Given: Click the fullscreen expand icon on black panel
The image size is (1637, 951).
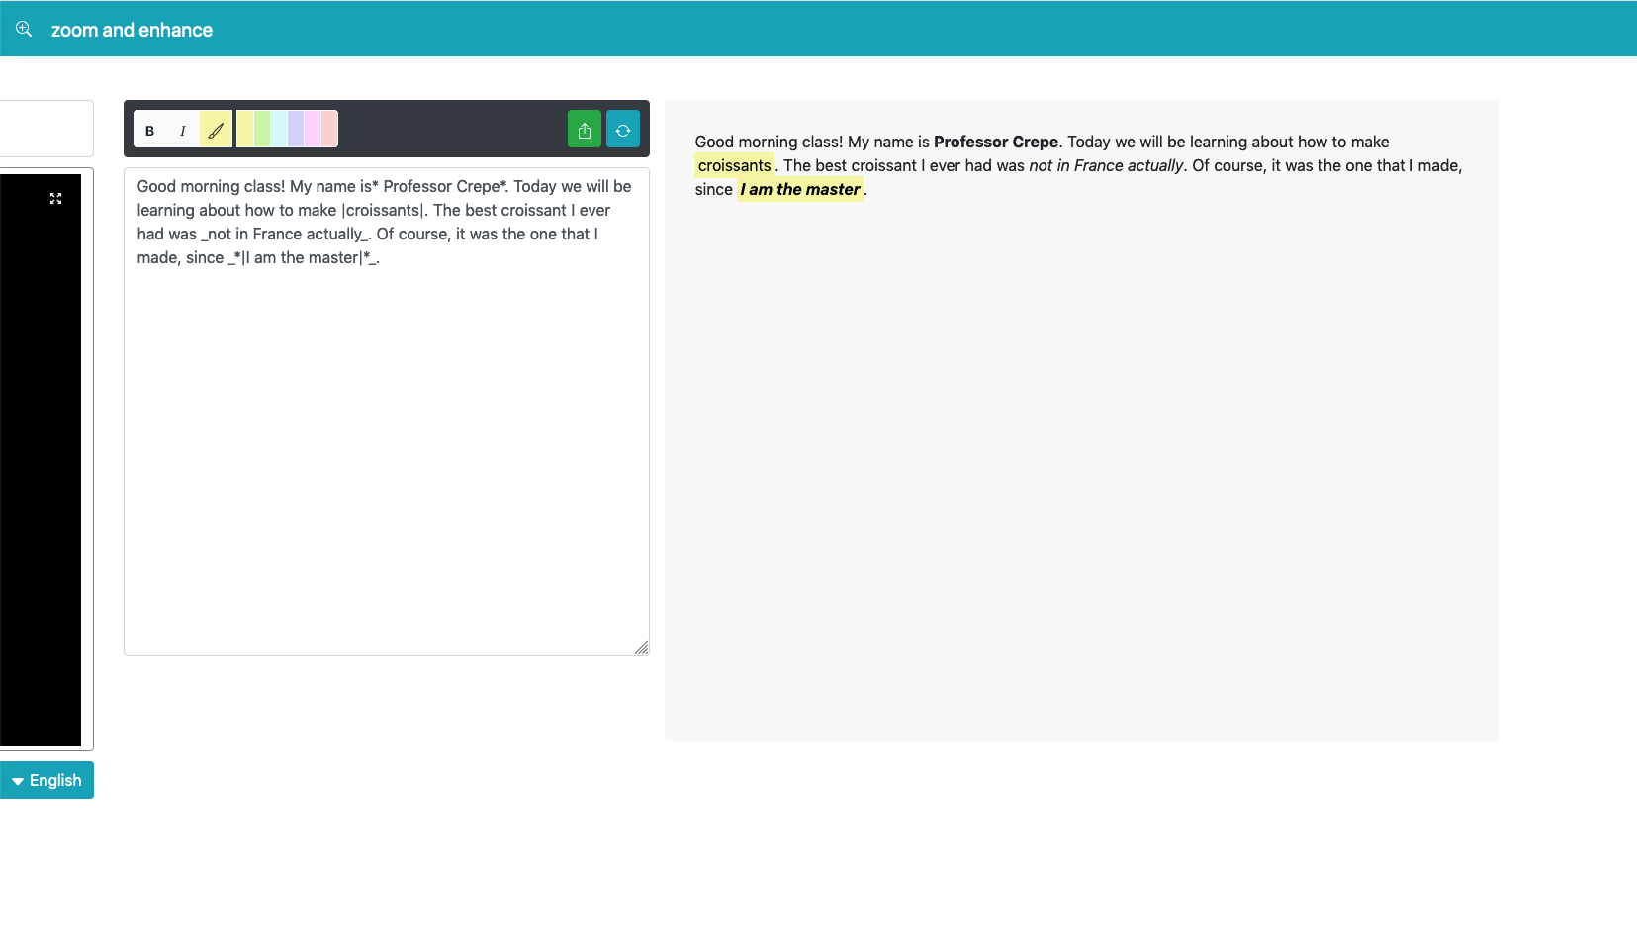Looking at the screenshot, I should coord(56,199).
